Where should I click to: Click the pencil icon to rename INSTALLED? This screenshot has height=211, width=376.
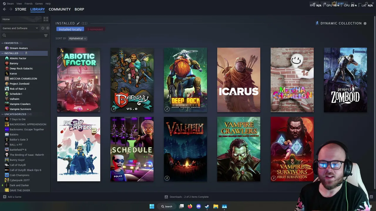coord(78,23)
